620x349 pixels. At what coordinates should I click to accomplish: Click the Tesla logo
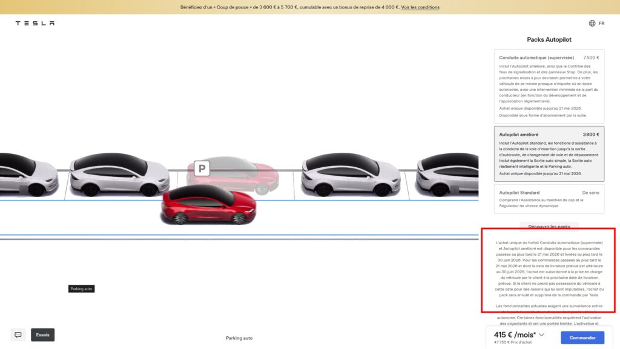tap(35, 24)
